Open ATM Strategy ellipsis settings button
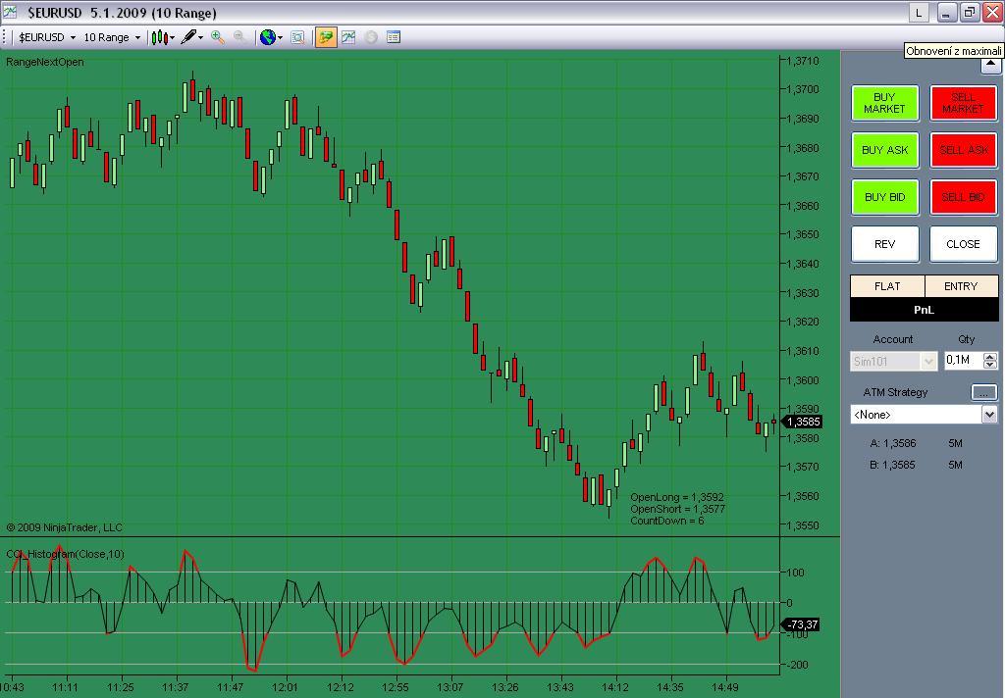 coord(983,392)
